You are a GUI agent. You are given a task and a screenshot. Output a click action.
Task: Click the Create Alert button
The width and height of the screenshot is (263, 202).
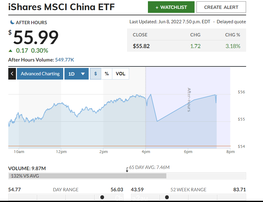pyautogui.click(x=221, y=7)
